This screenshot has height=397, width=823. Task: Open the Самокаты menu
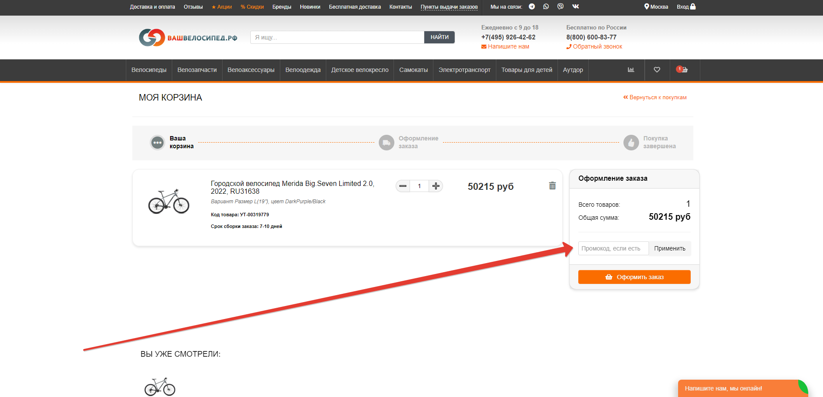(x=413, y=70)
